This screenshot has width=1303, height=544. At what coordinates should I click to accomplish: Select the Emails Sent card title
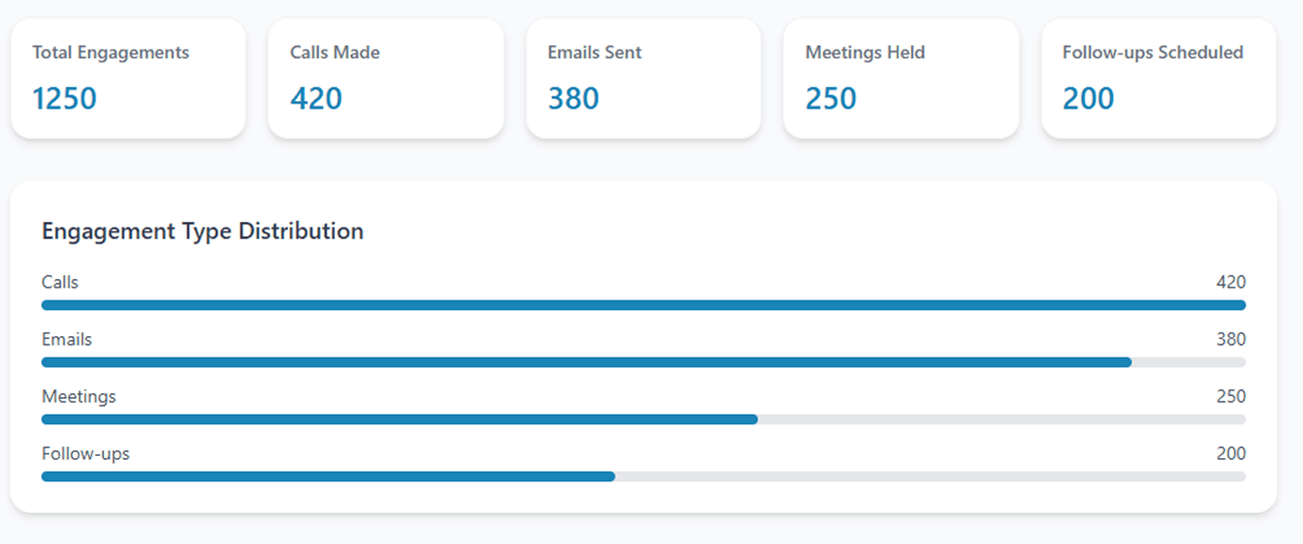point(594,52)
